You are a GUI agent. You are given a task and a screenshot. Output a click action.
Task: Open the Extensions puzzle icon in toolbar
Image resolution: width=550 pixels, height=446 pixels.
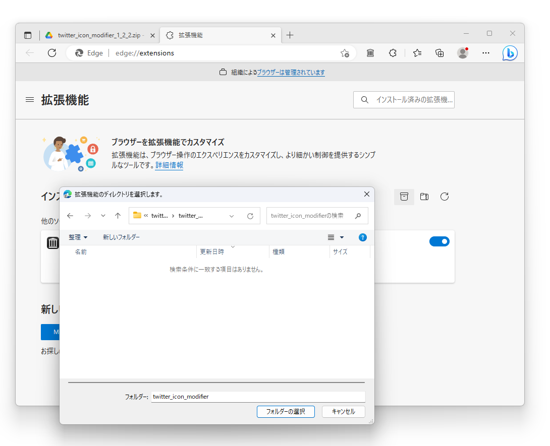(393, 52)
